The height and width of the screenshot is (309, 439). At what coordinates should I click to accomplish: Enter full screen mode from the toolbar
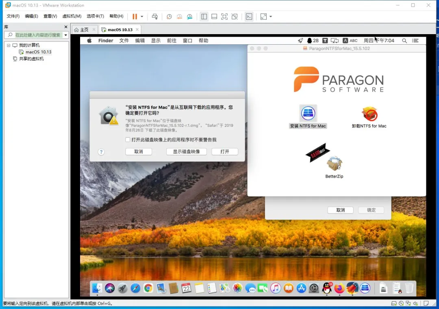click(x=224, y=17)
